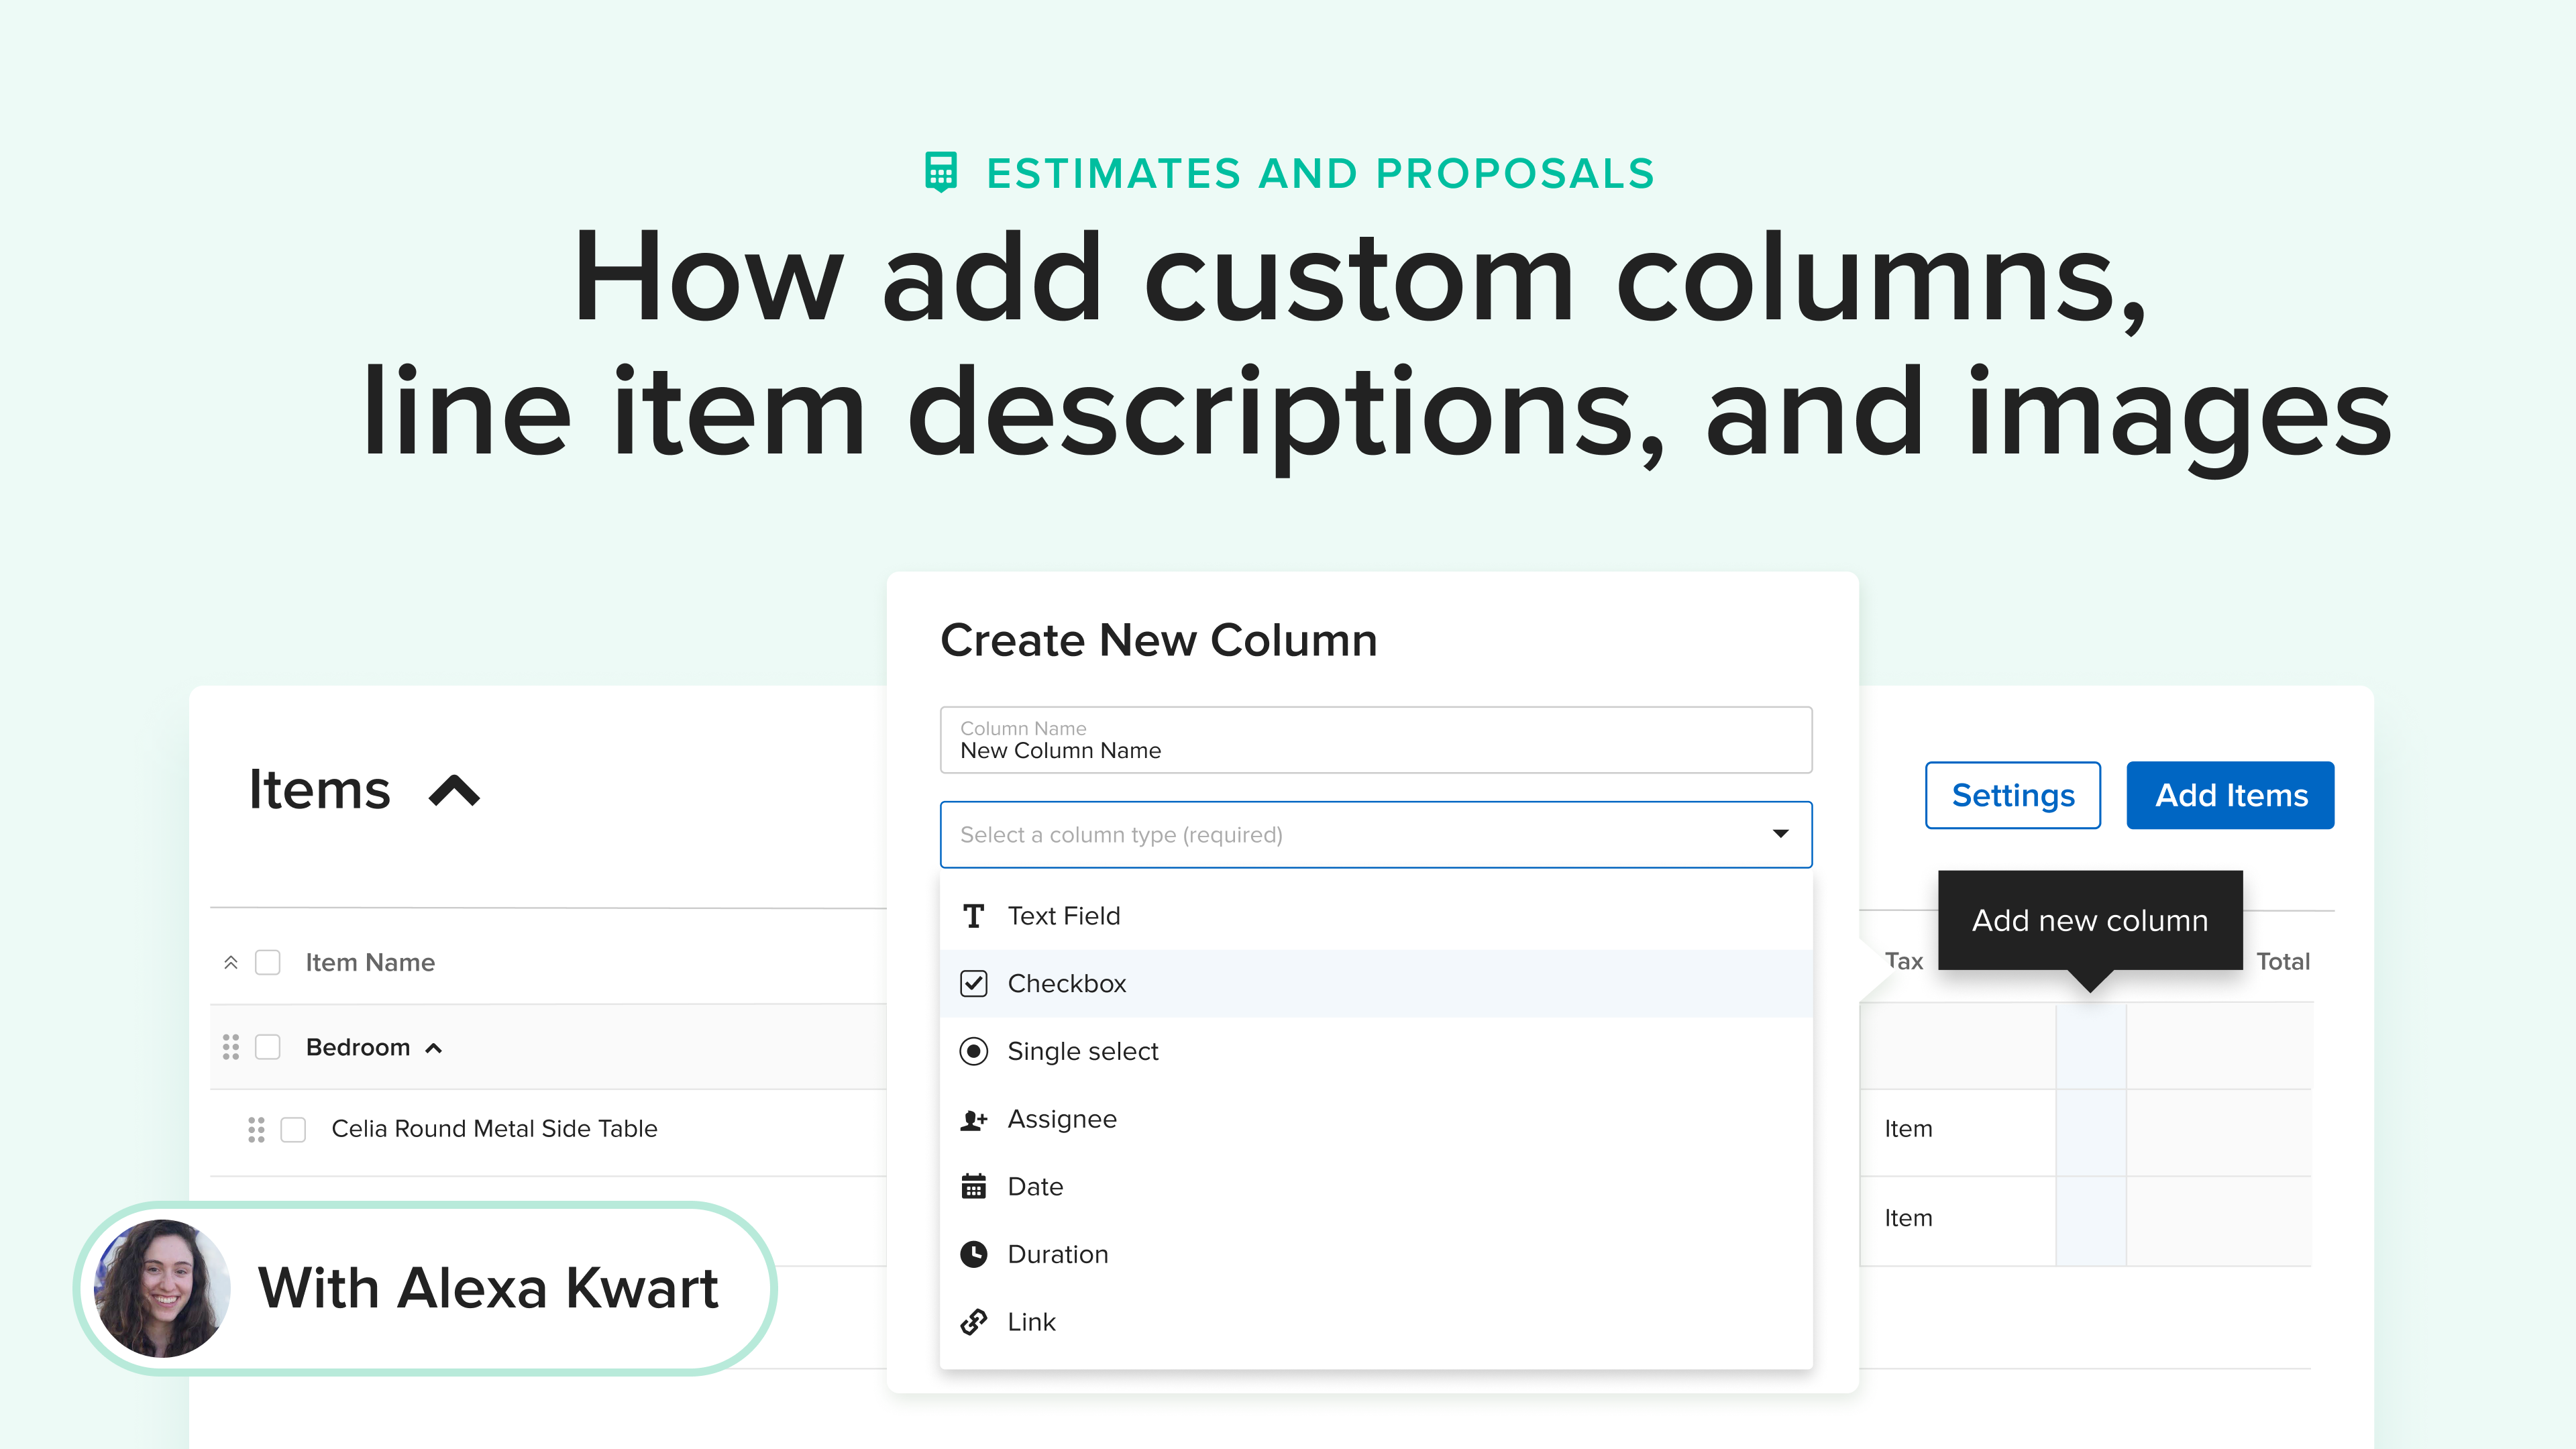
Task: Open the column type dropdown
Action: [1375, 834]
